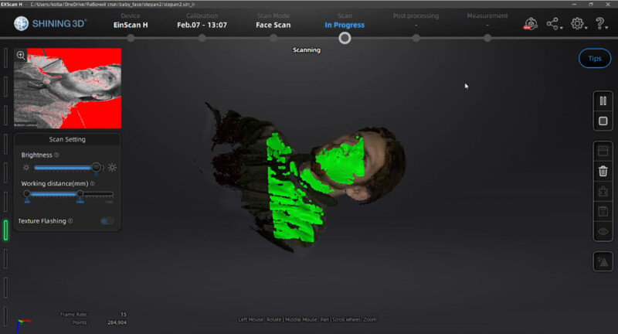Go to the Scan Mode step Face Scan

pyautogui.click(x=273, y=25)
